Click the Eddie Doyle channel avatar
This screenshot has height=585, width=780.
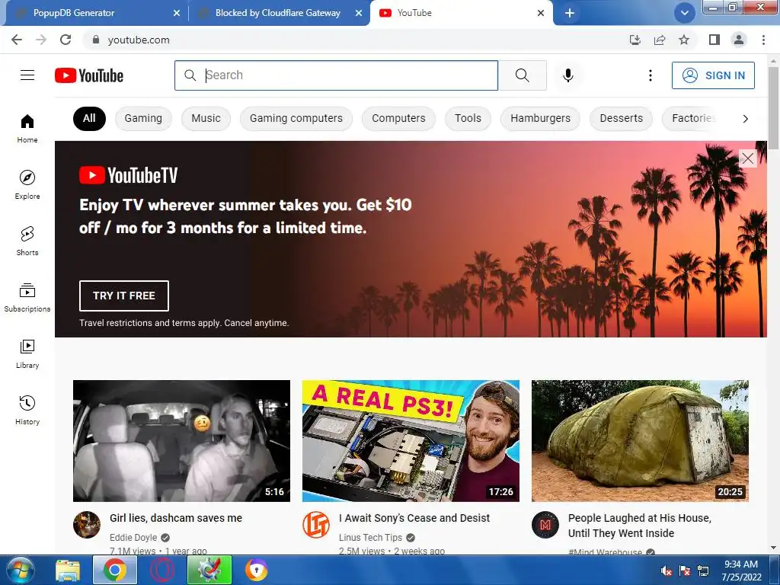click(87, 525)
